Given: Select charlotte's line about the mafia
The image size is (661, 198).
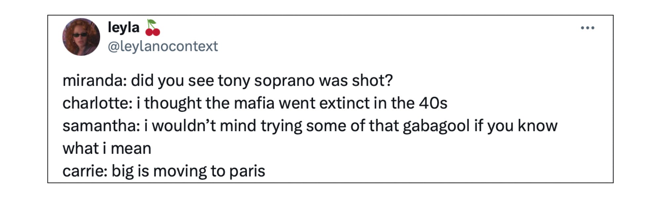Looking at the screenshot, I should [x=254, y=103].
